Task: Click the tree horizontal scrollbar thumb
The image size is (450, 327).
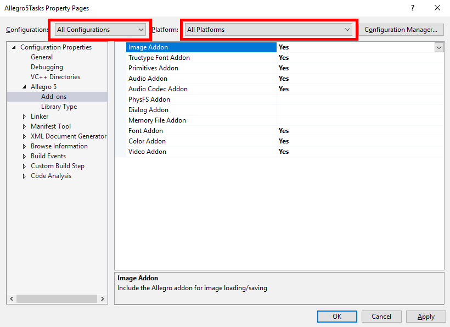Action: click(x=57, y=299)
